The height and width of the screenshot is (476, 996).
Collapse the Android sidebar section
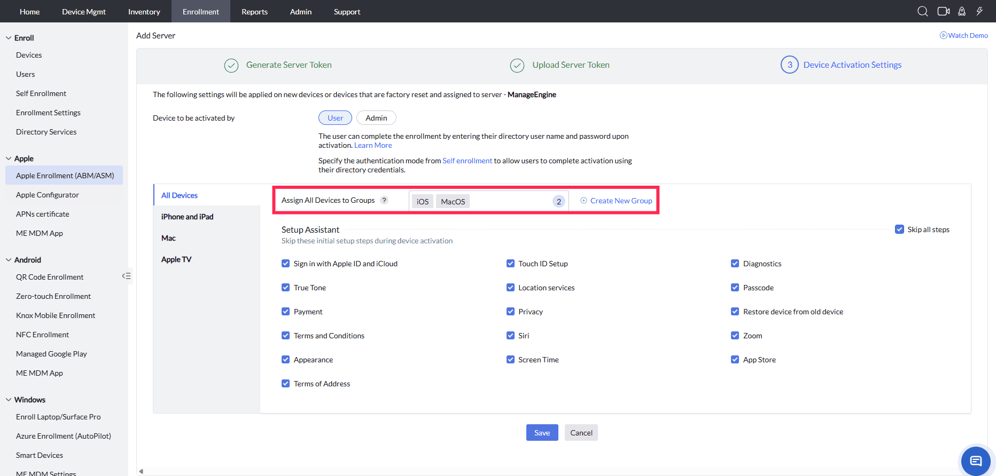(x=9, y=260)
